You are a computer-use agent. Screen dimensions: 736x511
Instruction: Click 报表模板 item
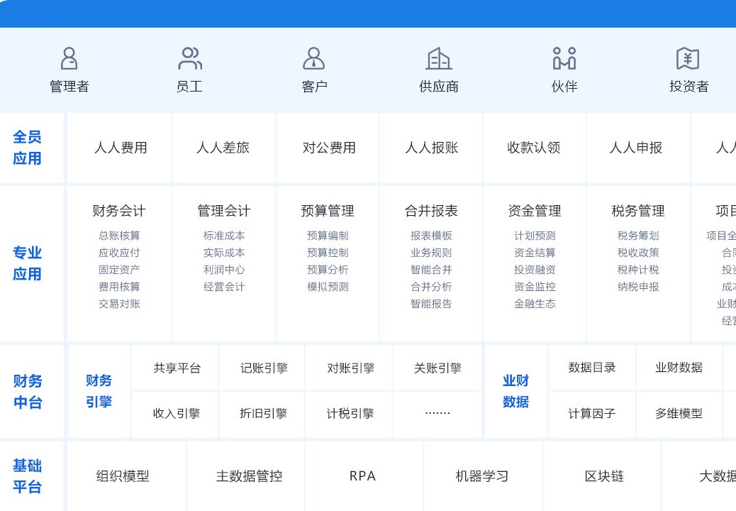point(431,236)
